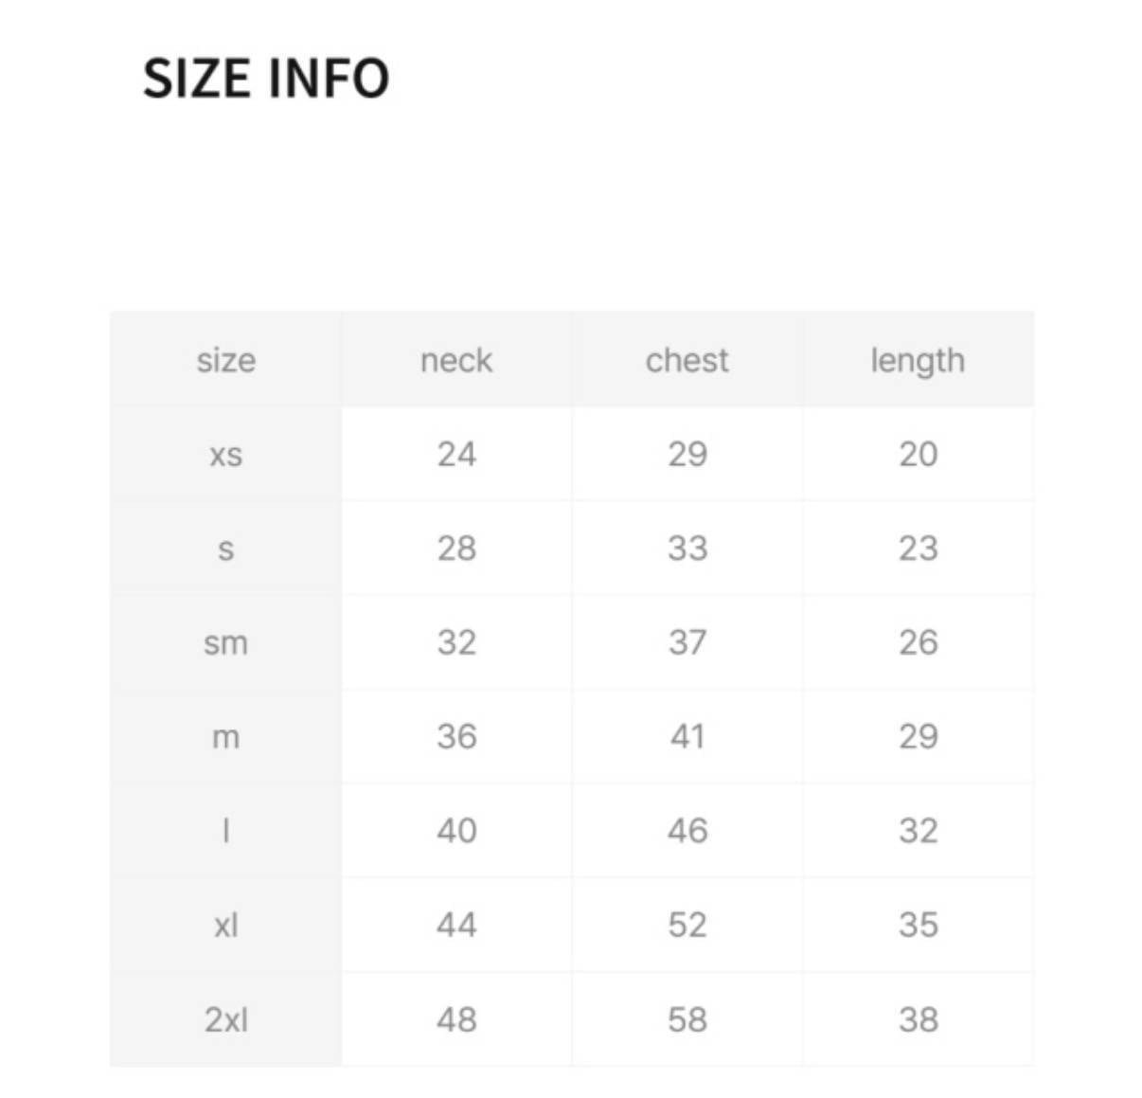Image resolution: width=1142 pixels, height=1098 pixels.
Task: Click chest value 52 for xl
Action: coord(687,926)
